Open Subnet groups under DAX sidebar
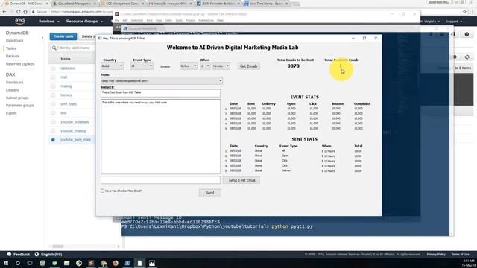 click(x=17, y=98)
